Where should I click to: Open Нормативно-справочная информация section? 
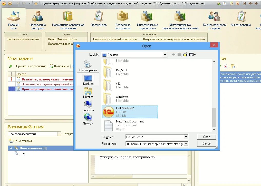coord(68,20)
